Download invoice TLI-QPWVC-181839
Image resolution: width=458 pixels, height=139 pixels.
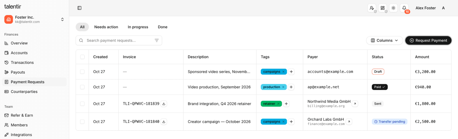point(164,103)
